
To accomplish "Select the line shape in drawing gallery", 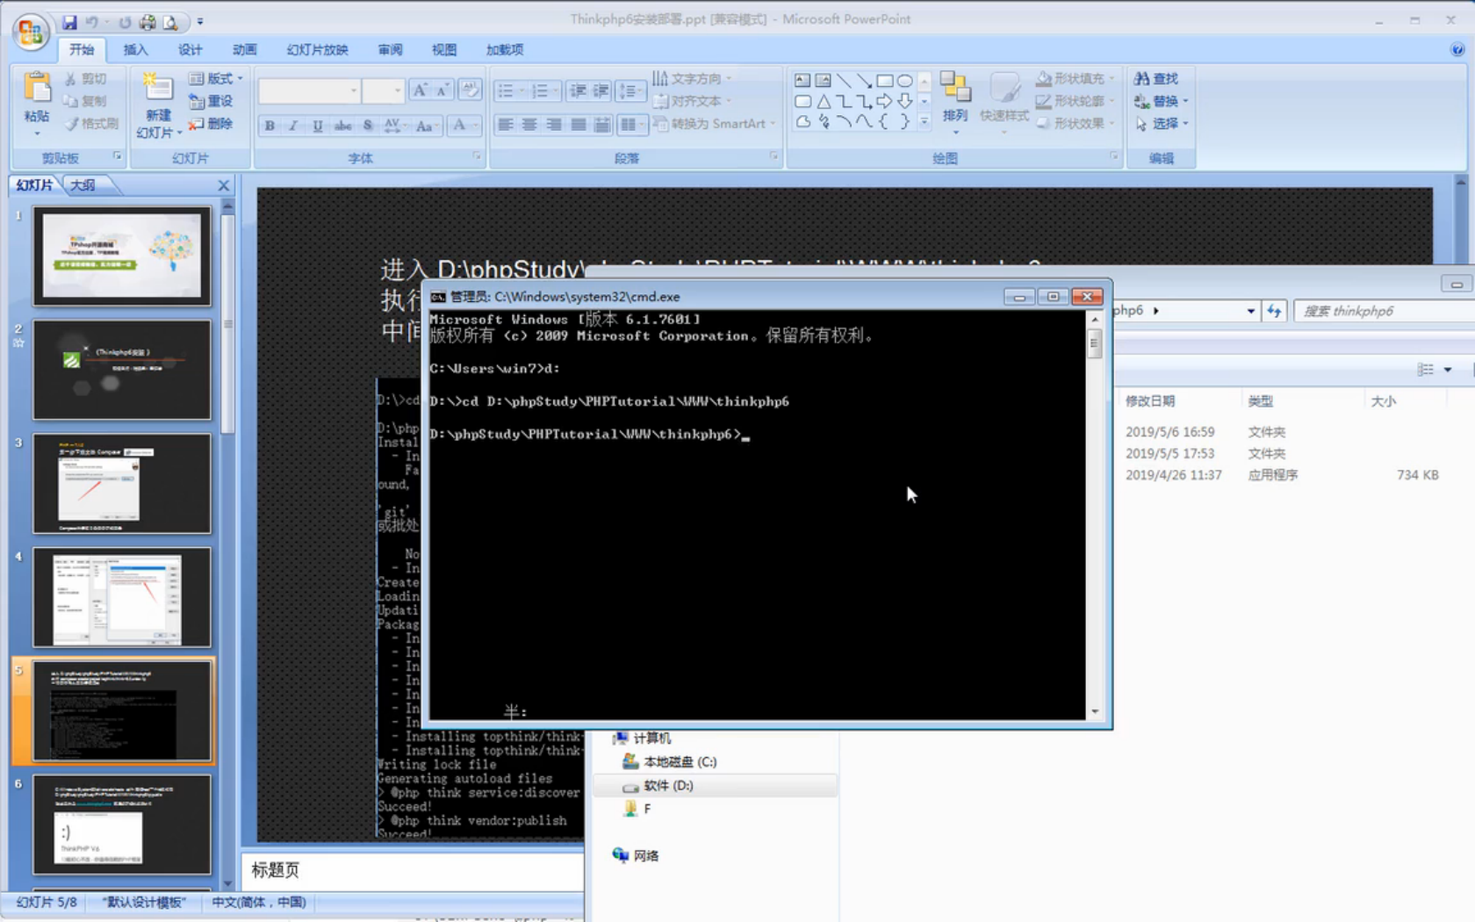I will (x=844, y=81).
